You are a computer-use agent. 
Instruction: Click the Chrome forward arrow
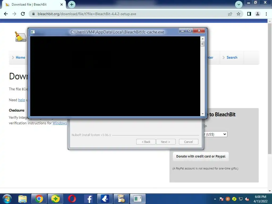pos(14,14)
